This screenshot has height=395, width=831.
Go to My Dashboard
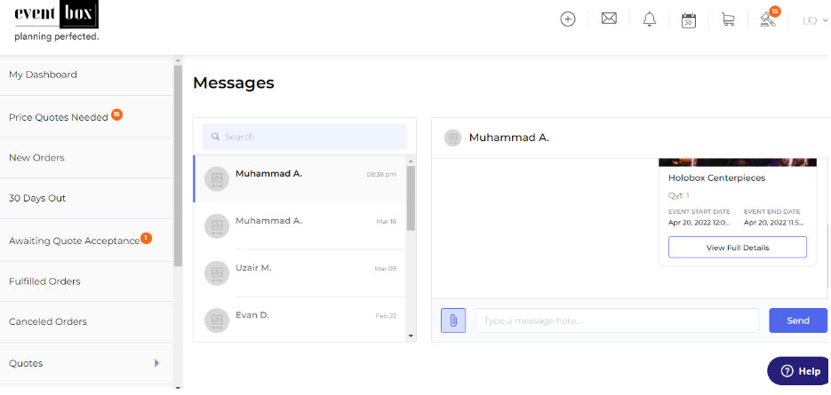click(43, 75)
